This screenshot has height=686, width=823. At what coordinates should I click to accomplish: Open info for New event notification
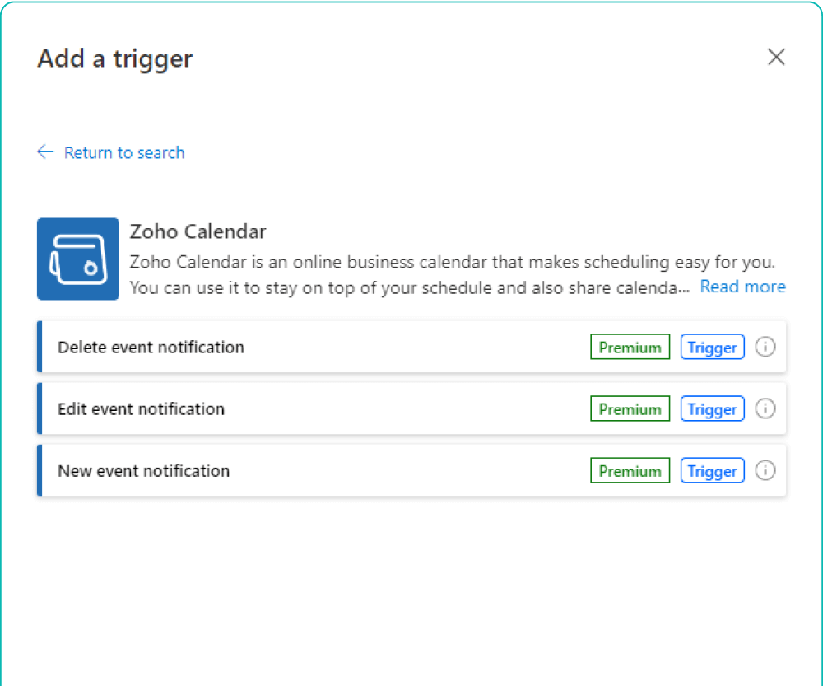765,470
